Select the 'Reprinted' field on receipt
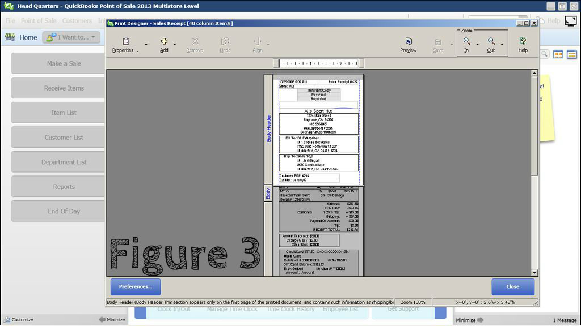 [x=319, y=99]
